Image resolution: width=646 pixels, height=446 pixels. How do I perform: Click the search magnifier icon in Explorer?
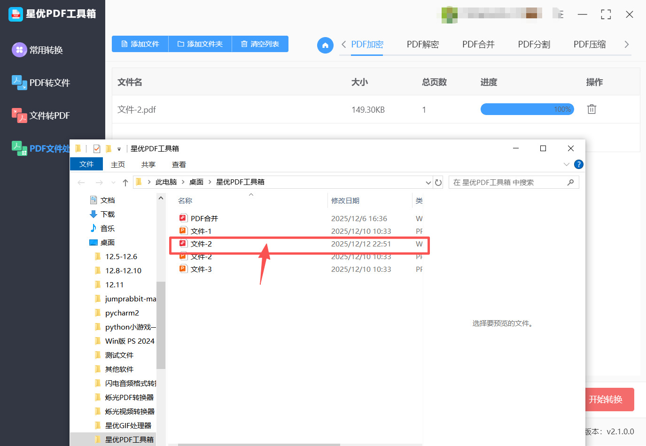pos(570,182)
